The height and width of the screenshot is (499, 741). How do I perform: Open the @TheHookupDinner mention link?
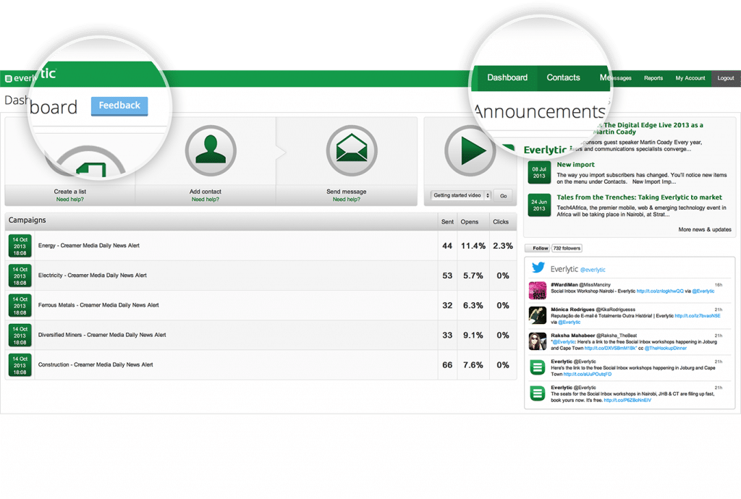pos(666,349)
